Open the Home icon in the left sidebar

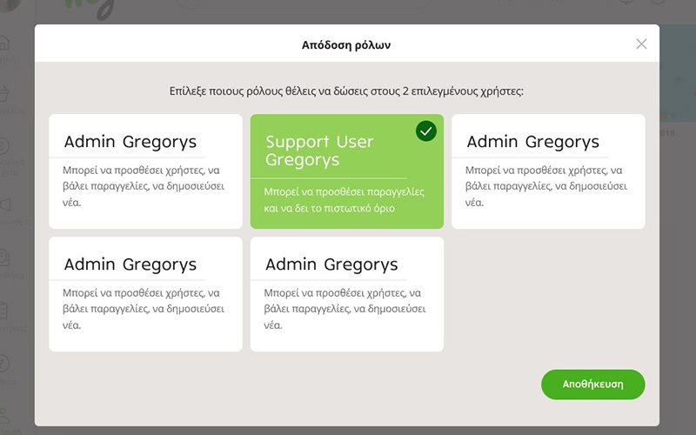point(4,42)
